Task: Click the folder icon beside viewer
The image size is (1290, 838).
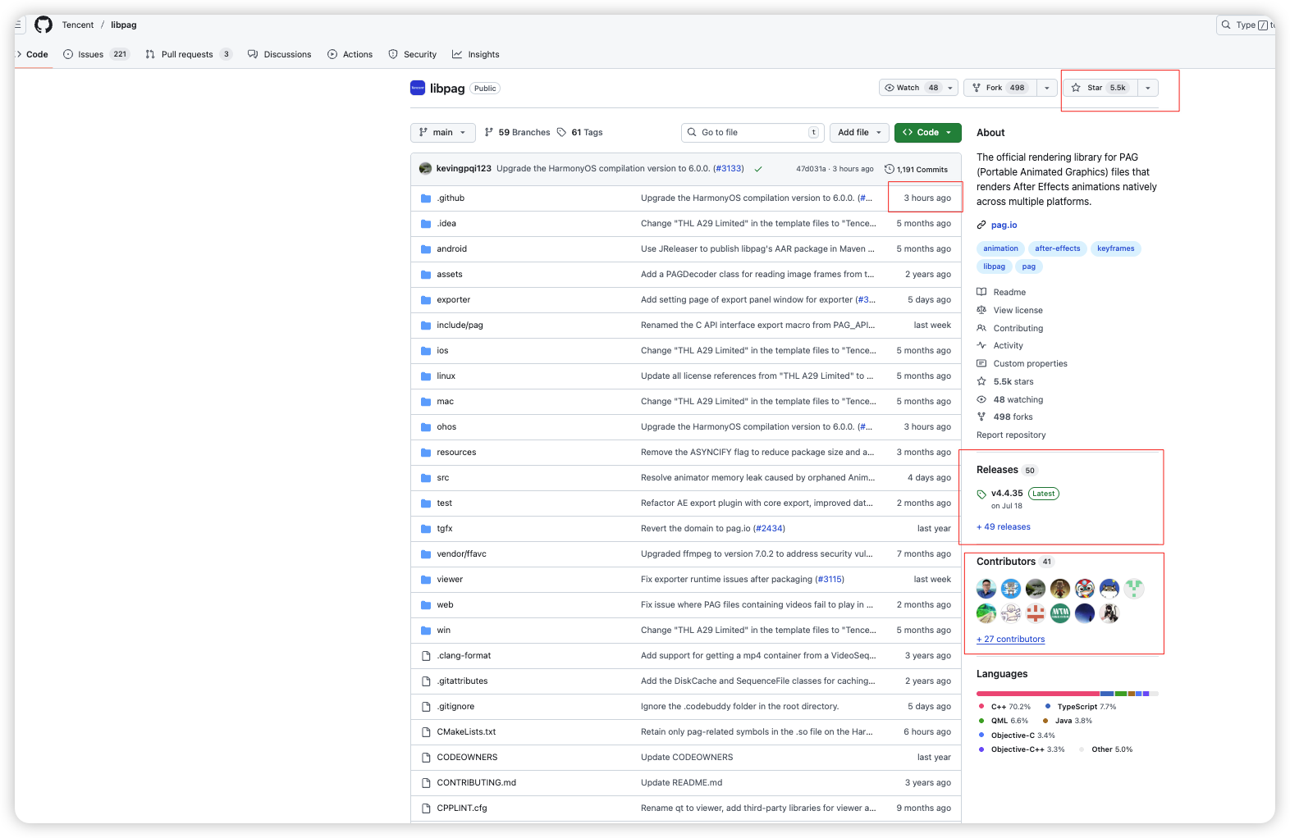Action: (426, 580)
